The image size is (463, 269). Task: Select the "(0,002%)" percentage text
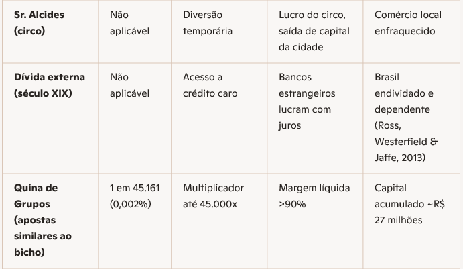click(130, 204)
